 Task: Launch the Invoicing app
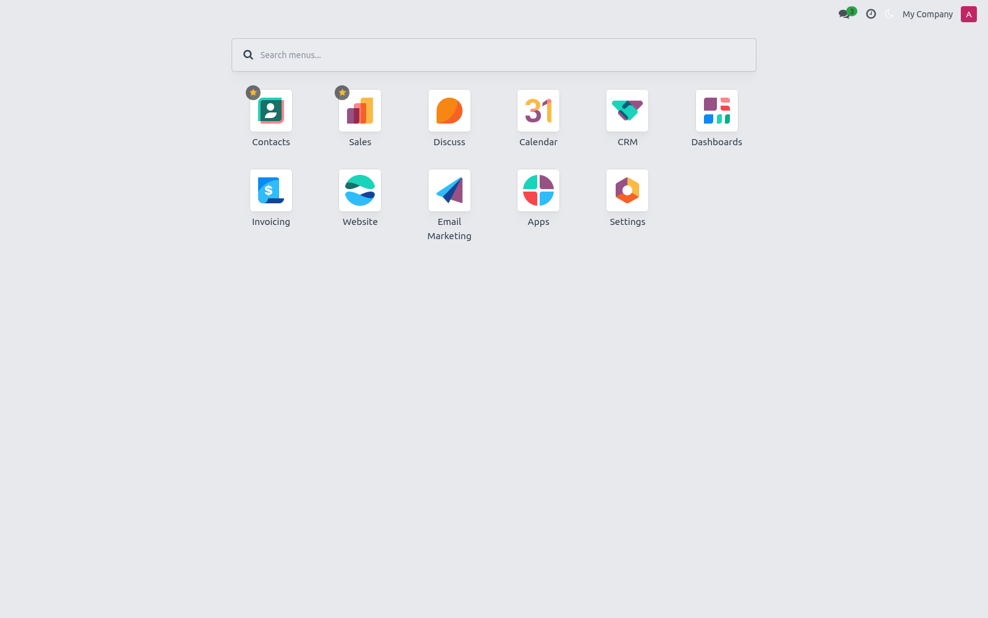pyautogui.click(x=271, y=190)
